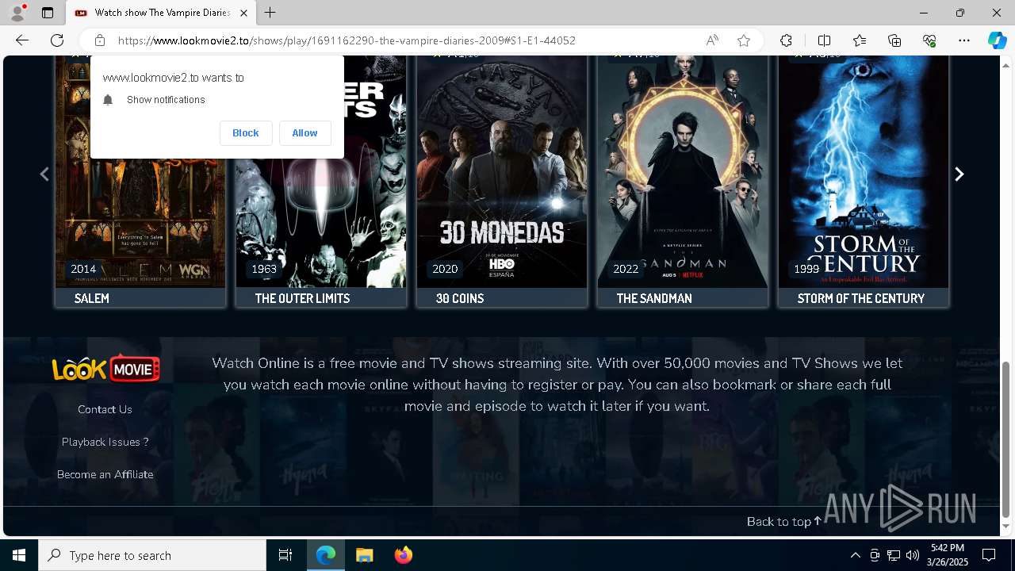The image size is (1015, 571).
Task: Open a new tab
Action: pyautogui.click(x=270, y=13)
